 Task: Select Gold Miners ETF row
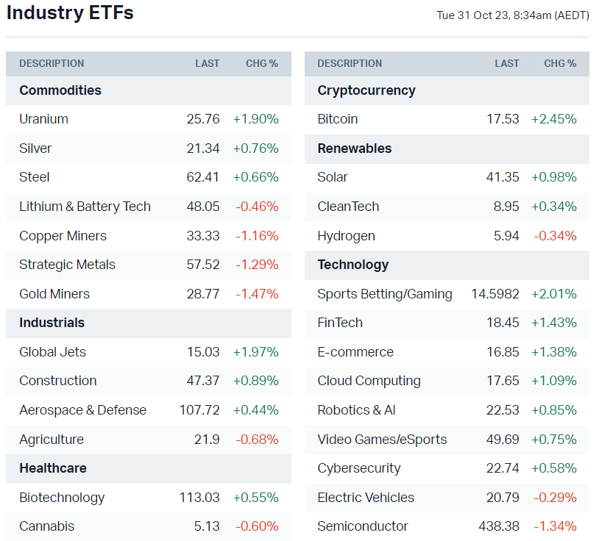pyautogui.click(x=54, y=294)
